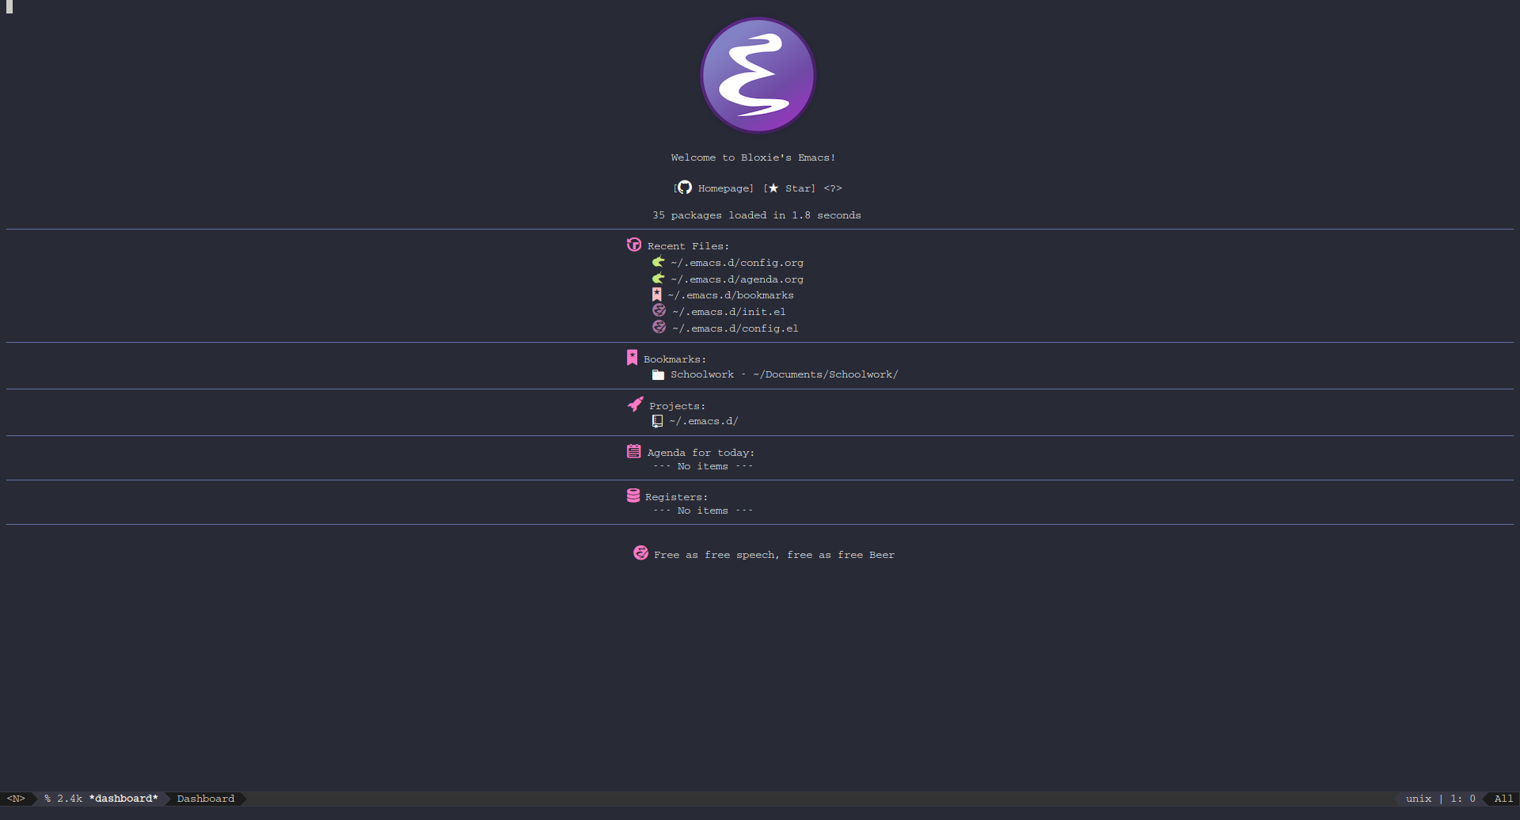Image resolution: width=1520 pixels, height=820 pixels.
Task: Click the Emacs icon in the free speech footer
Action: (x=640, y=552)
